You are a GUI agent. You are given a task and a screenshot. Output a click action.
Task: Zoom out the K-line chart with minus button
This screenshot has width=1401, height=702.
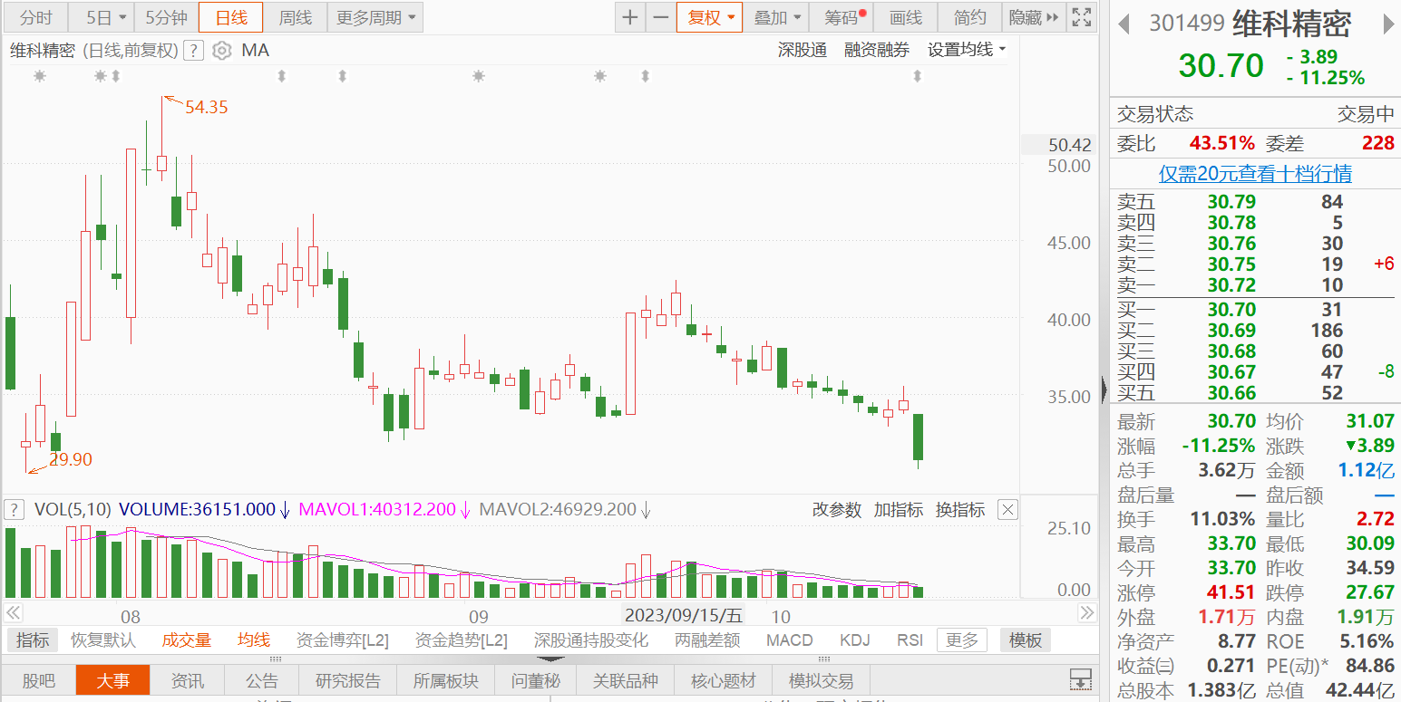click(660, 17)
